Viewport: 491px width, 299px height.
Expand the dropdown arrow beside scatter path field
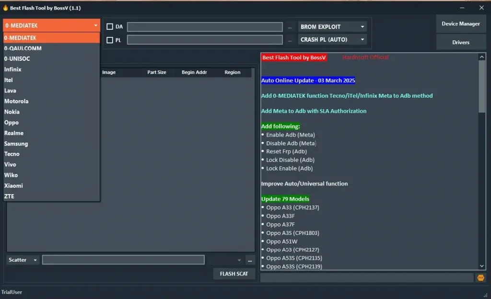click(x=239, y=260)
